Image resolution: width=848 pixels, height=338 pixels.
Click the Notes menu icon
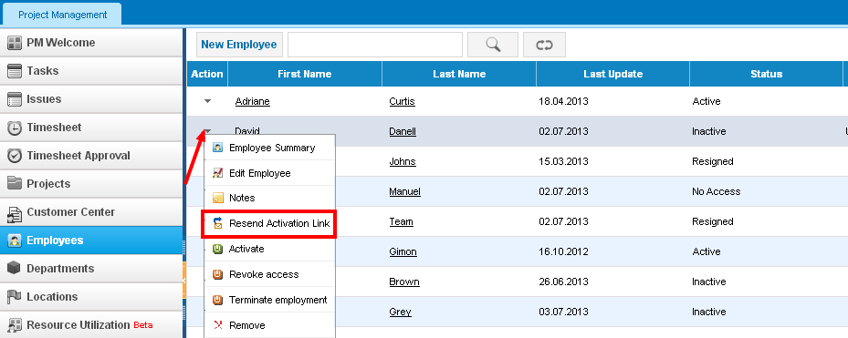point(217,198)
